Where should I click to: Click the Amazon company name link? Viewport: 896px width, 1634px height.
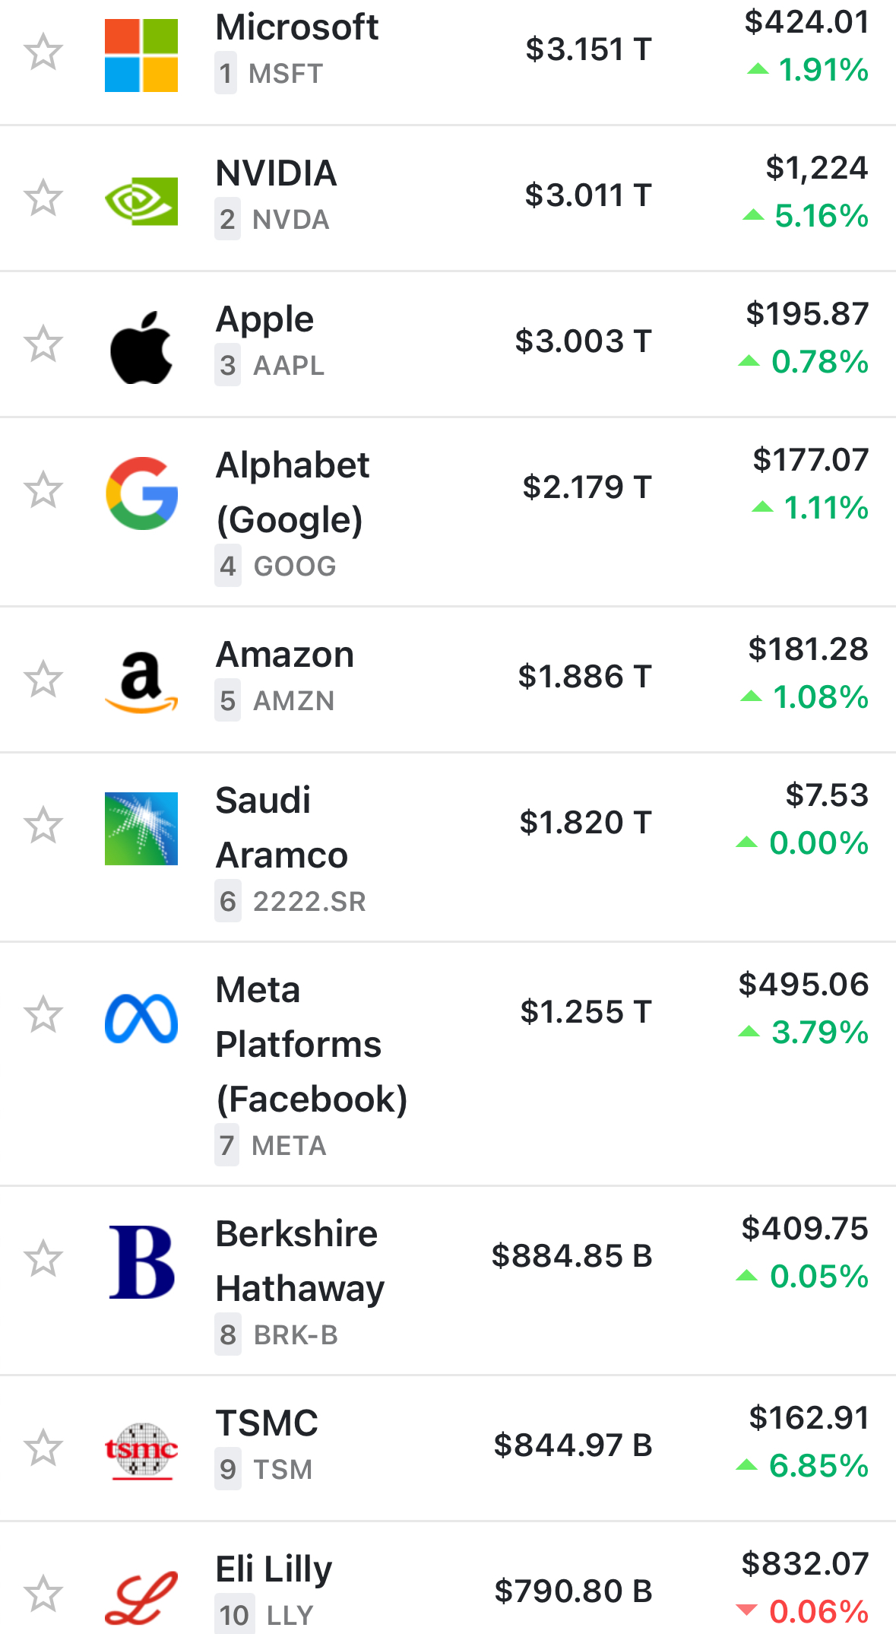coord(285,655)
